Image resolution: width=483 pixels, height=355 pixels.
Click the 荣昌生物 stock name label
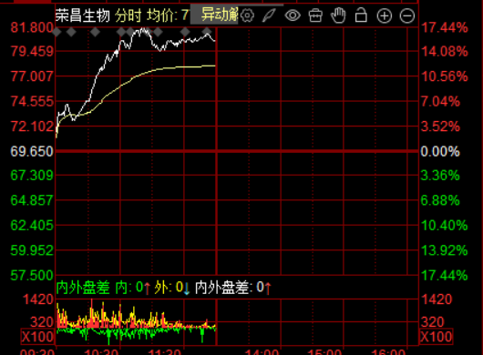pyautogui.click(x=82, y=15)
